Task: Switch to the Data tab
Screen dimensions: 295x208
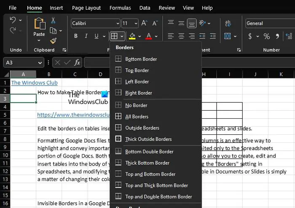Action: point(145,8)
